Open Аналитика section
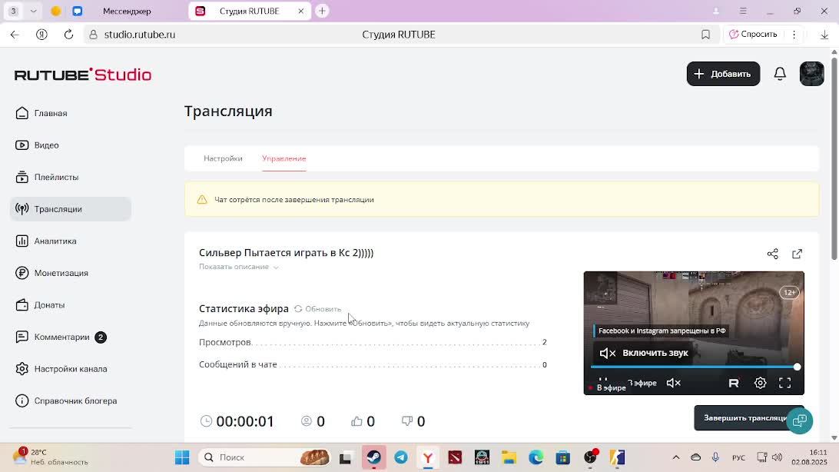 pyautogui.click(x=55, y=241)
